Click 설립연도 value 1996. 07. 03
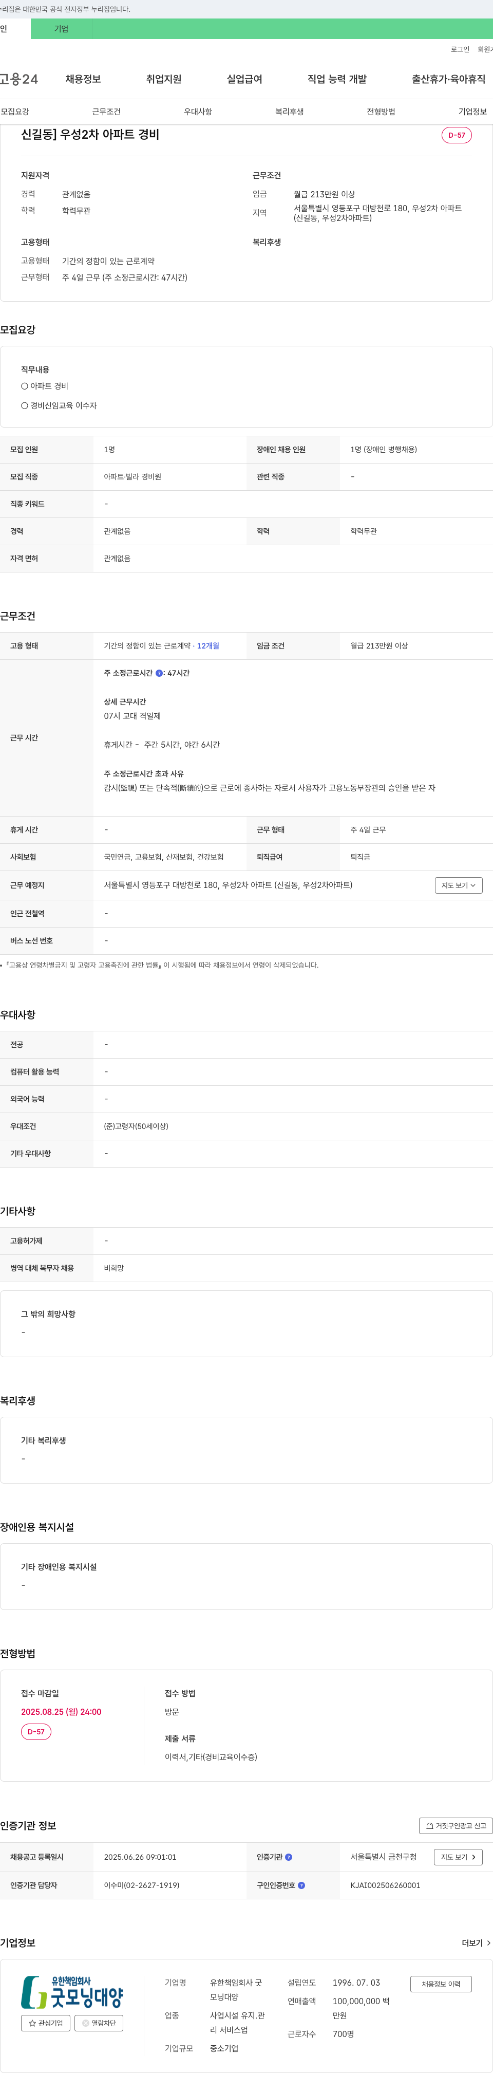 [356, 1983]
